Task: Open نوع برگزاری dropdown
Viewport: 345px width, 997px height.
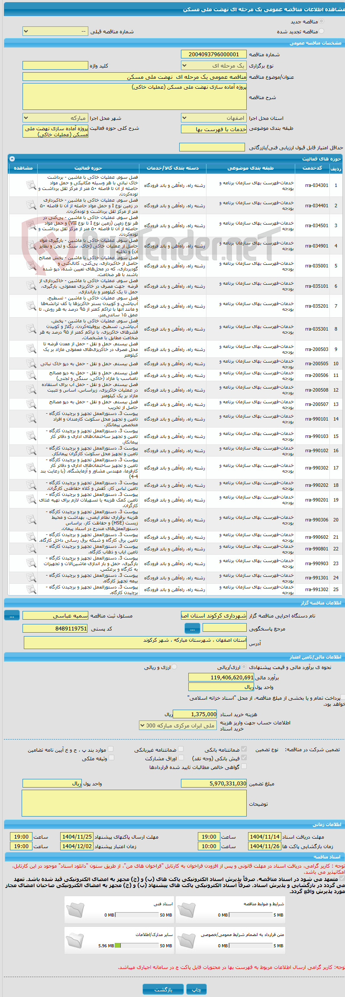Action: (x=214, y=65)
